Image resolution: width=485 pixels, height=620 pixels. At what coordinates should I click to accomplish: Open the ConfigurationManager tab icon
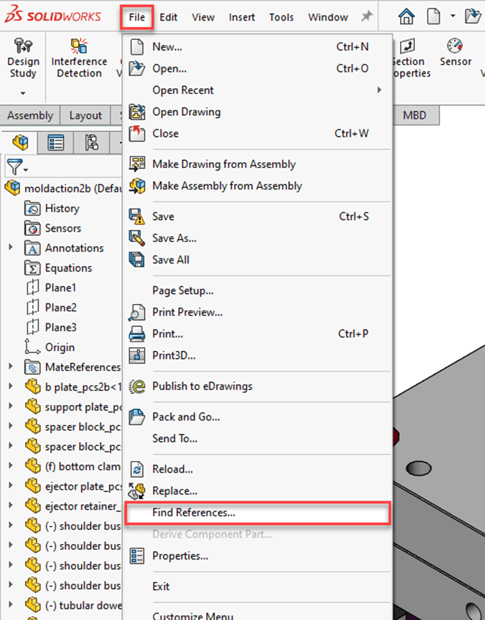point(91,142)
